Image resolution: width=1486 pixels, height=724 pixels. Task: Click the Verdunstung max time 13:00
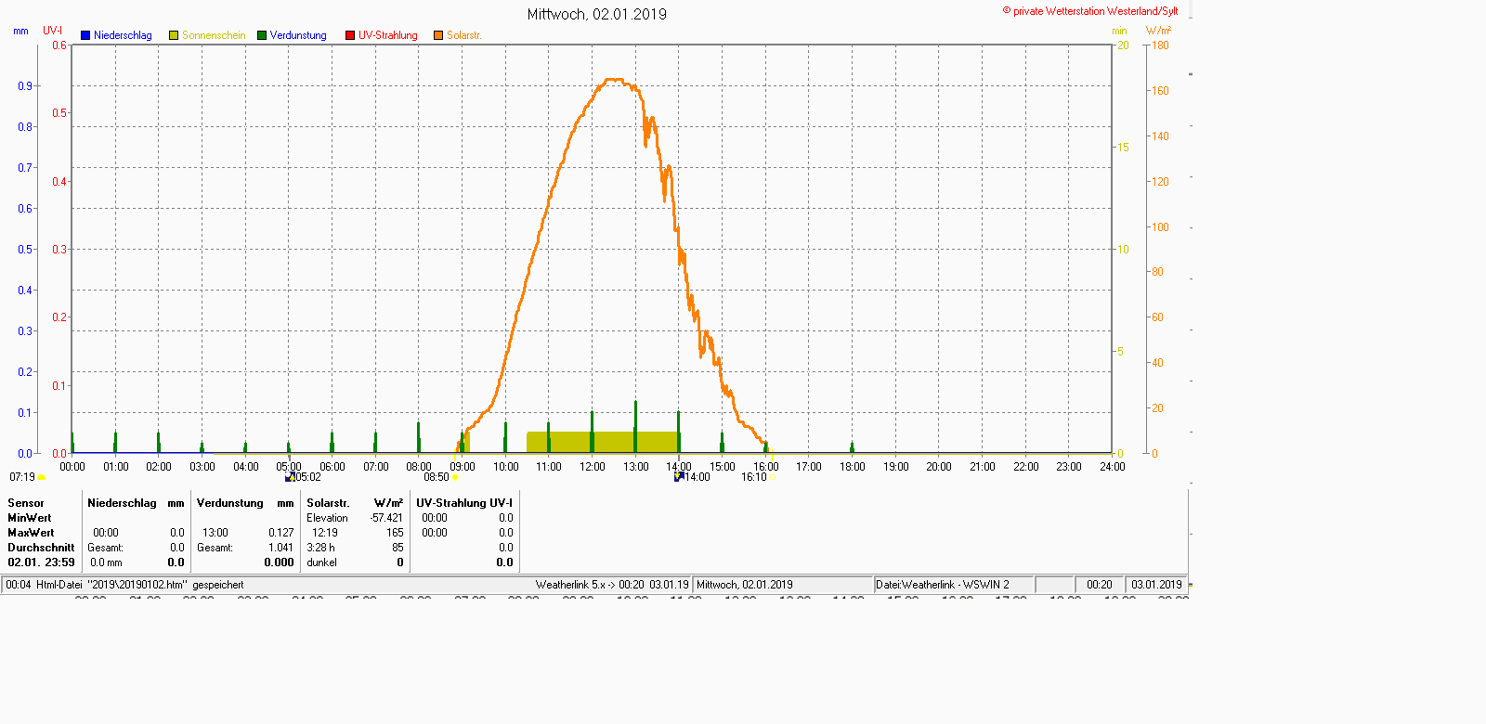coord(215,533)
